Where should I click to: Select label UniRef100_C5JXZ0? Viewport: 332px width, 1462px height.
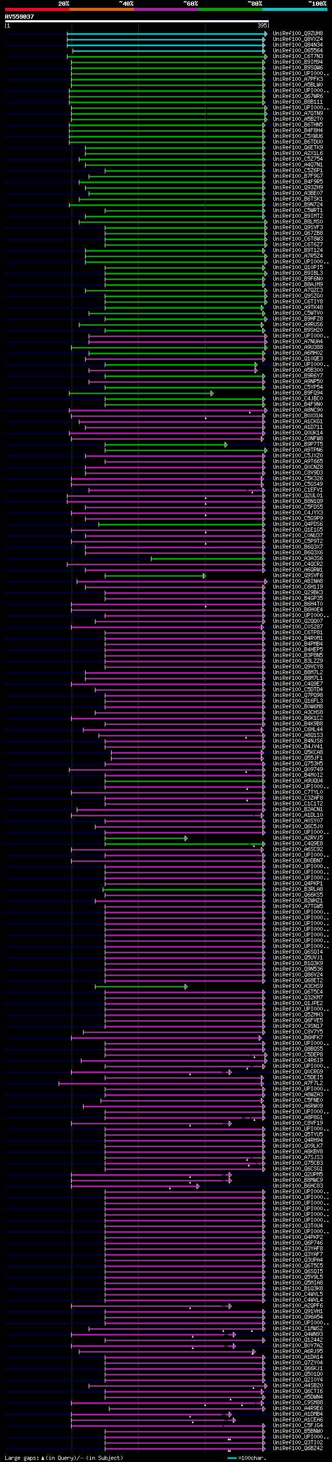point(298,456)
